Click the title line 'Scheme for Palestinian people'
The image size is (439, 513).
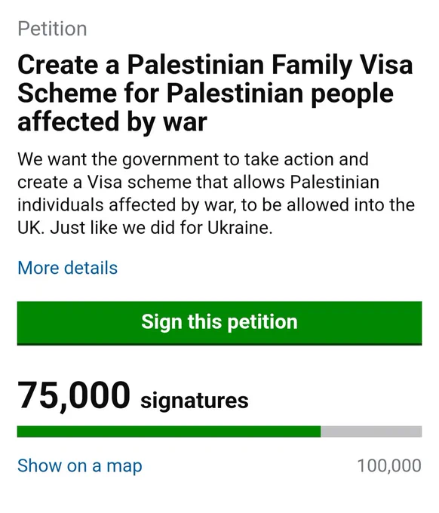click(x=205, y=94)
